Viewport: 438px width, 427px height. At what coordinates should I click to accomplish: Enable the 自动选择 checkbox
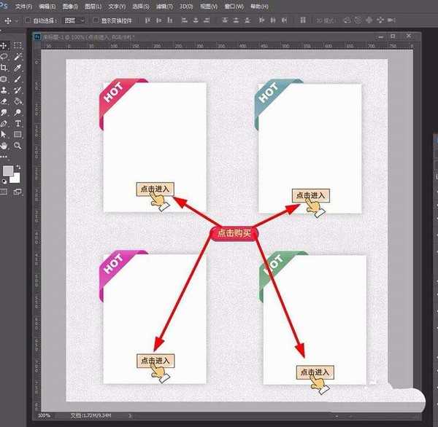tap(28, 20)
